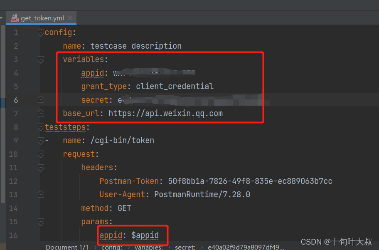Click the 'grant_type' key
The image size is (379, 250).
104,87
